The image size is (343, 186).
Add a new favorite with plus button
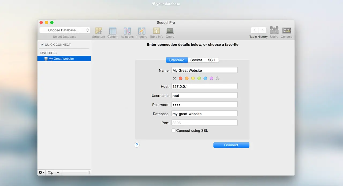click(58, 173)
